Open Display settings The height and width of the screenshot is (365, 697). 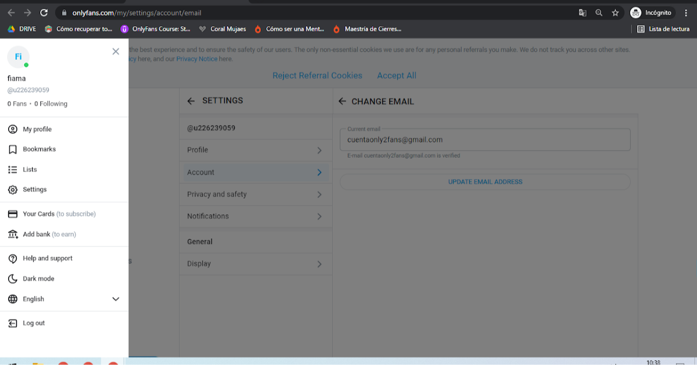tap(255, 264)
